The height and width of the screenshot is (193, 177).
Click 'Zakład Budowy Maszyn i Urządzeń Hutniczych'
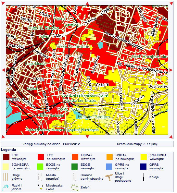coord(62,130)
